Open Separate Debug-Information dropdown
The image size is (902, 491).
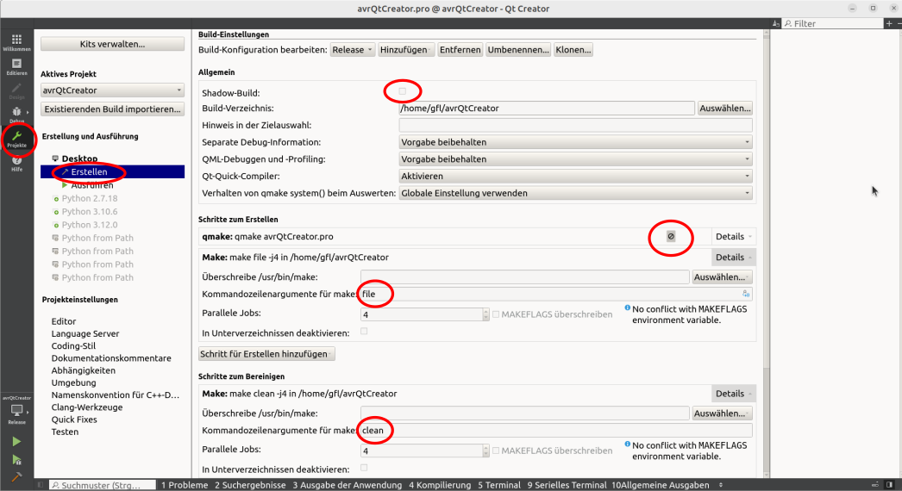(575, 142)
